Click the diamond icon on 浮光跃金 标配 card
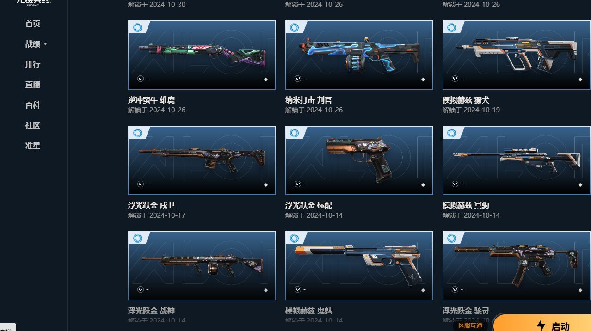The width and height of the screenshot is (591, 331). (423, 185)
